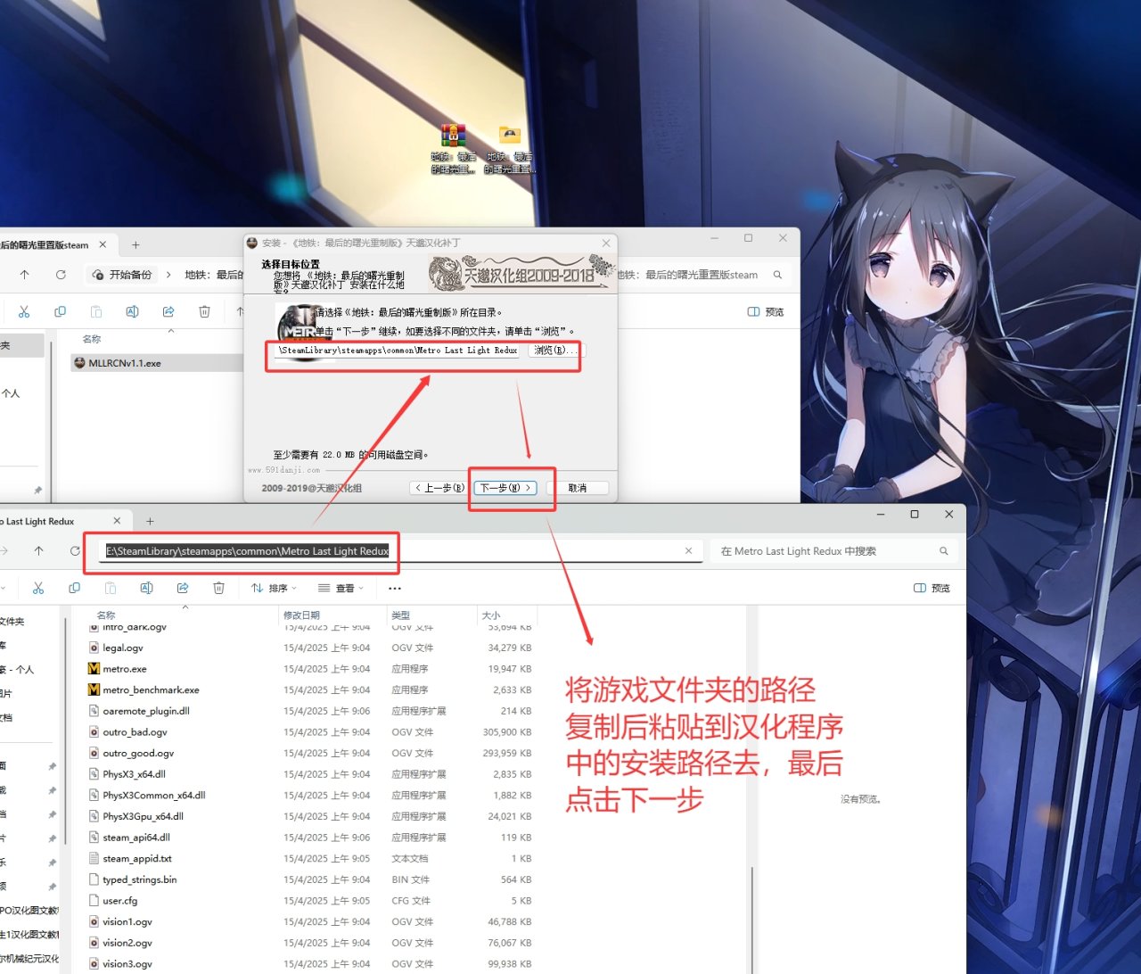
Task: Select the PhysX3Common_x64.dll file name
Action: 154,795
